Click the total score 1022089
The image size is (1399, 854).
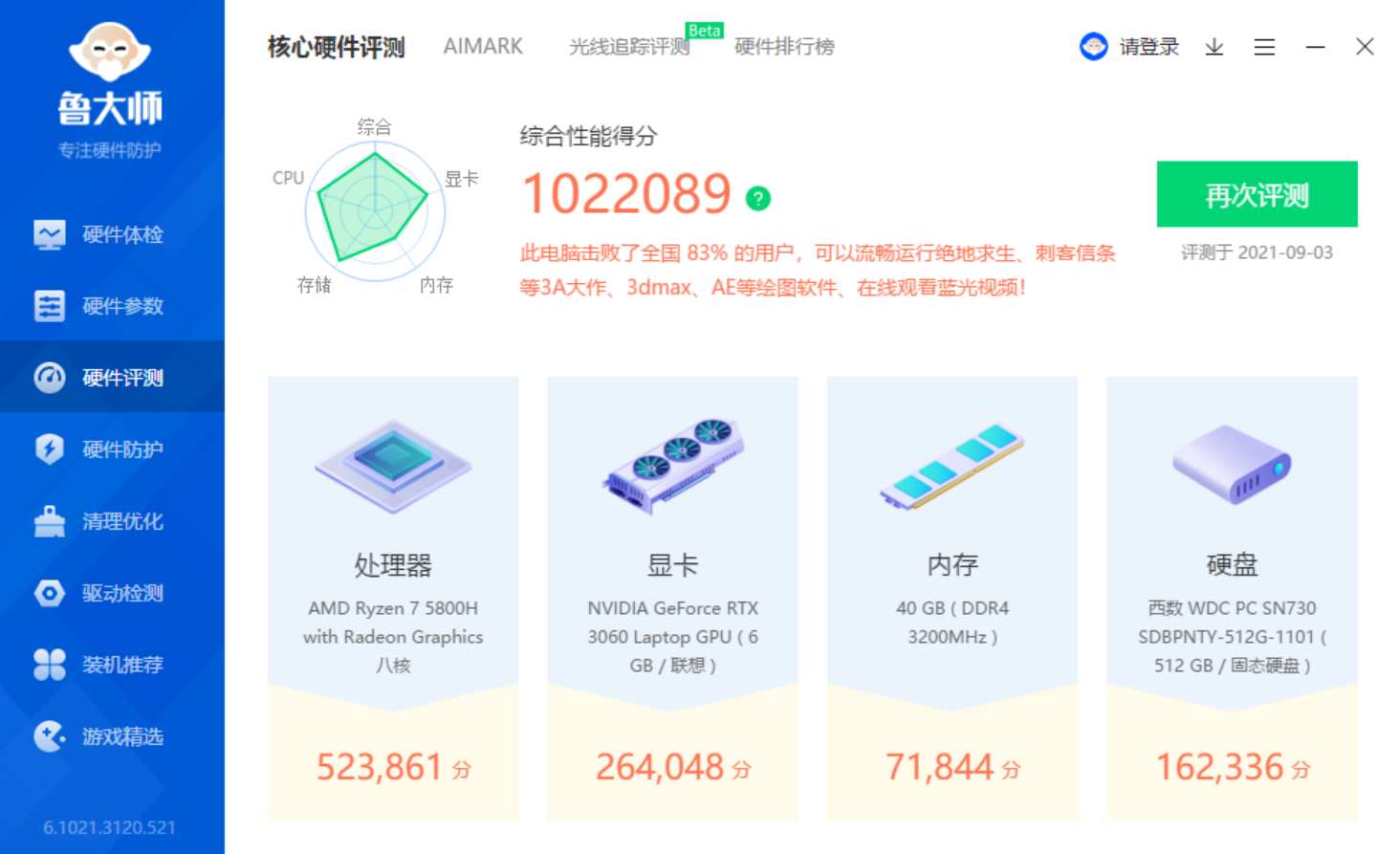[627, 194]
